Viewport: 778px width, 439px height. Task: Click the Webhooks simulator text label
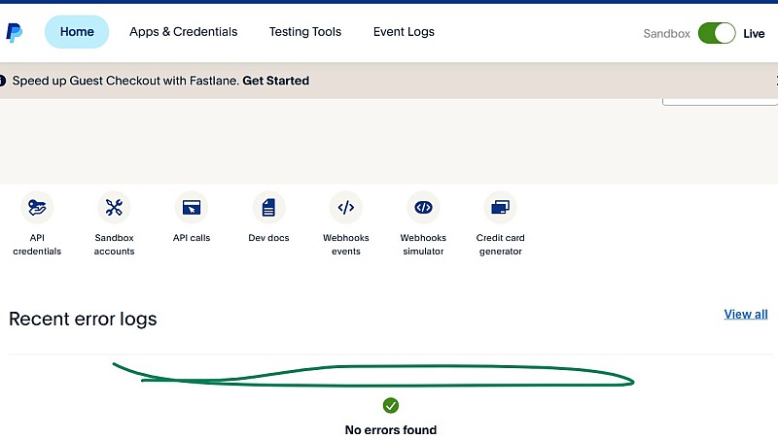pos(423,245)
